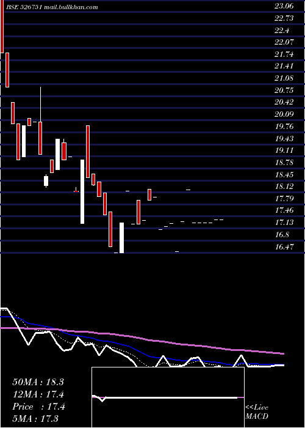Click the 21.74 price axis label

(284, 54)
